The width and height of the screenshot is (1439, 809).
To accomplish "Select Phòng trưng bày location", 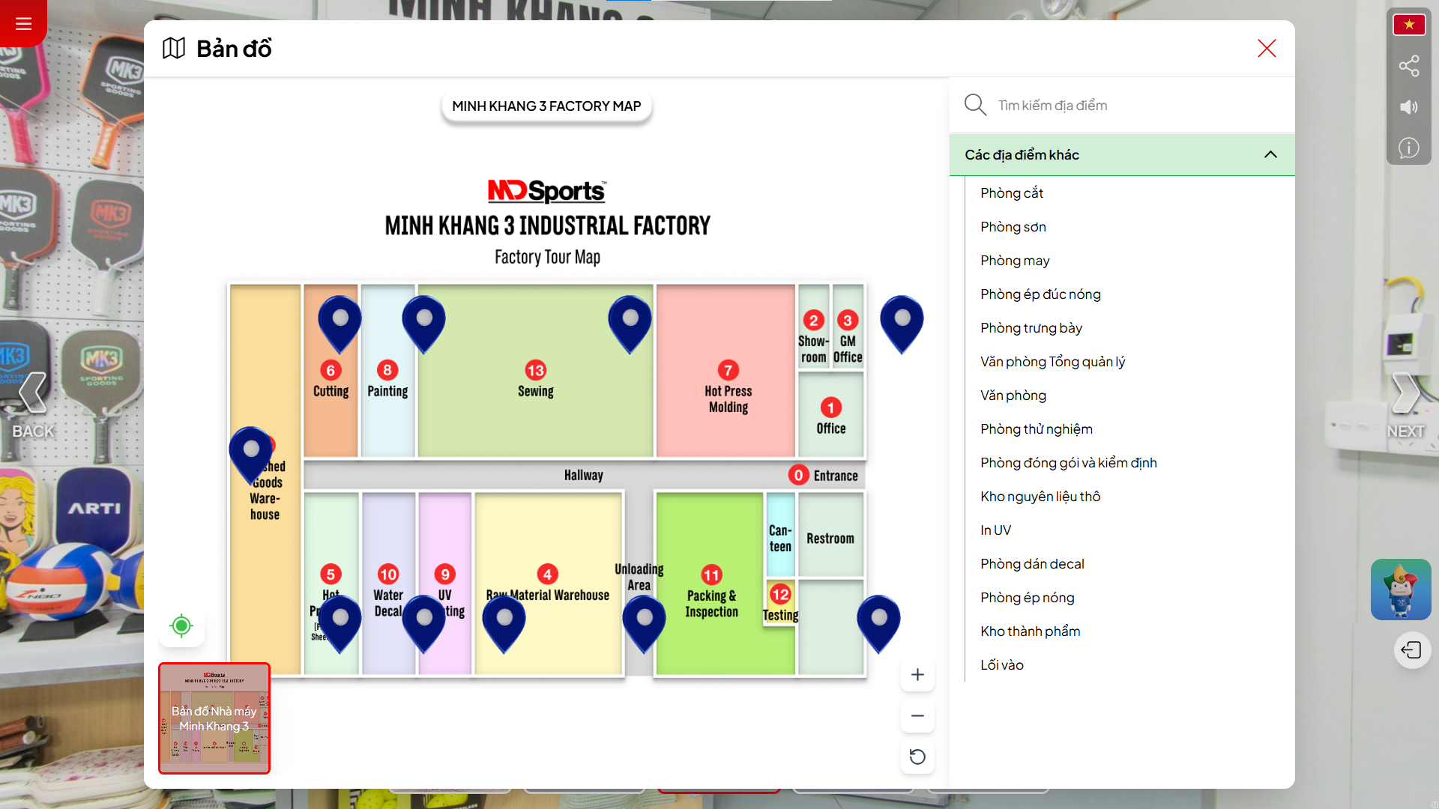I will click(x=1031, y=328).
